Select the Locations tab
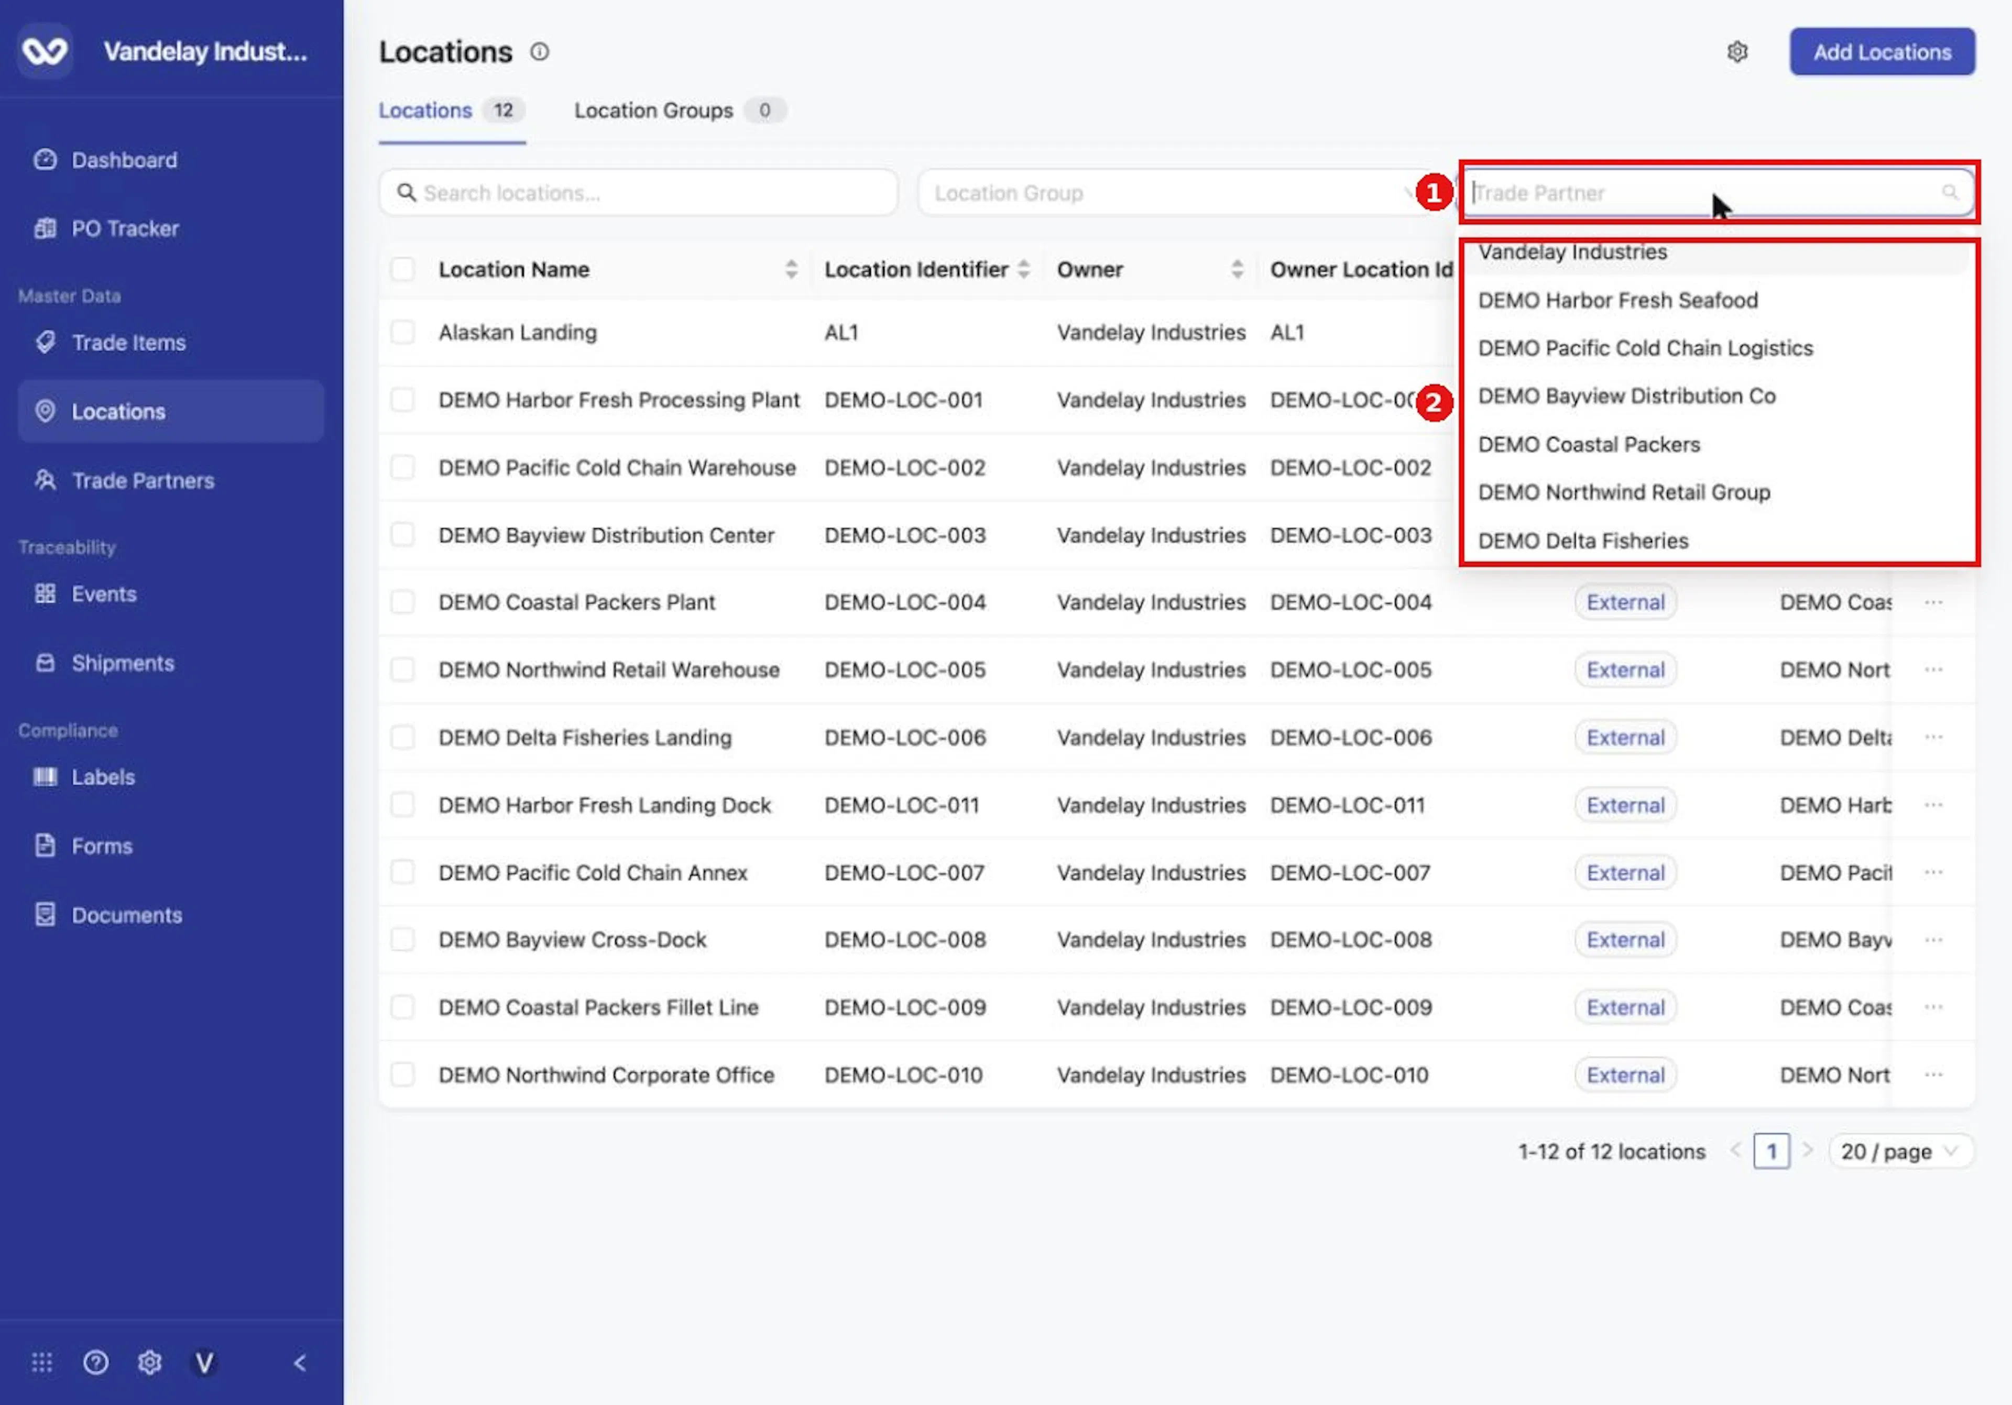Viewport: 2012px width, 1405px height. tap(451, 111)
